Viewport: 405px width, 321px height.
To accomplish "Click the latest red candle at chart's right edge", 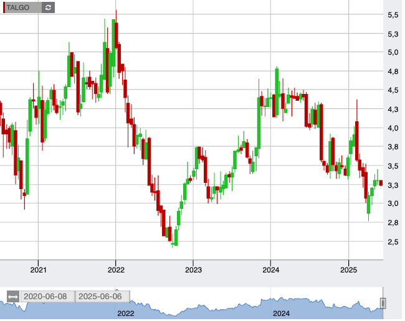I will pyautogui.click(x=381, y=183).
